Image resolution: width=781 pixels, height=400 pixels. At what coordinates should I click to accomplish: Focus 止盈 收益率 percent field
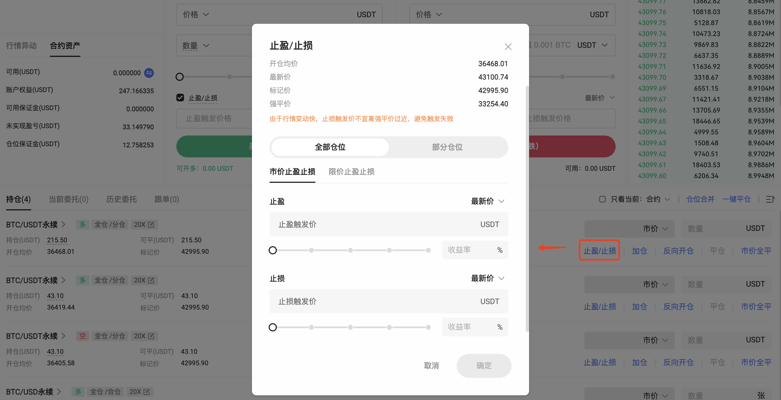475,250
